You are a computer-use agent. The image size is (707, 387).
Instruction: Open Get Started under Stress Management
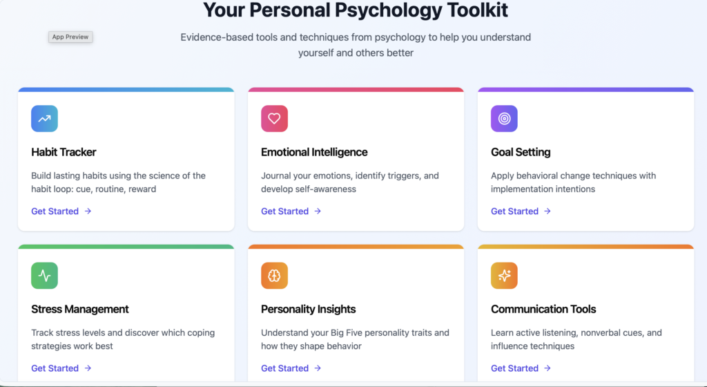click(x=55, y=368)
